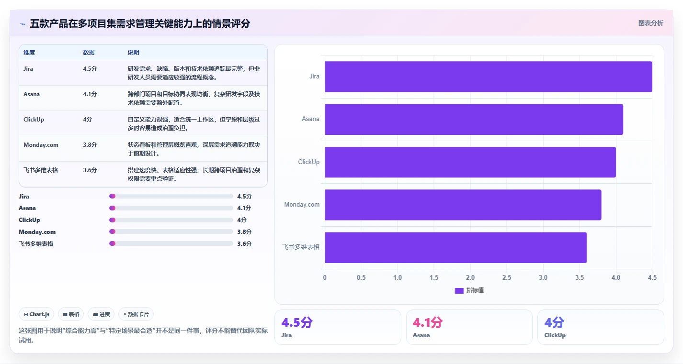Screen dimensions: 683x364
Task: Click the Asana description starting 跨部门项目
Action: click(x=194, y=98)
